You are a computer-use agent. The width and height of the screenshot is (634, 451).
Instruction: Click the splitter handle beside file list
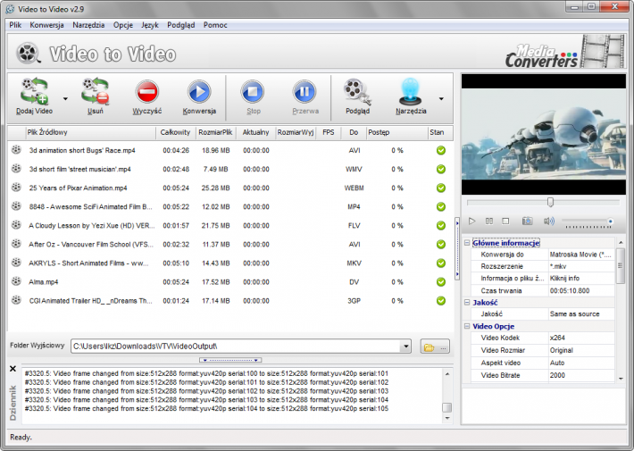tap(457, 248)
